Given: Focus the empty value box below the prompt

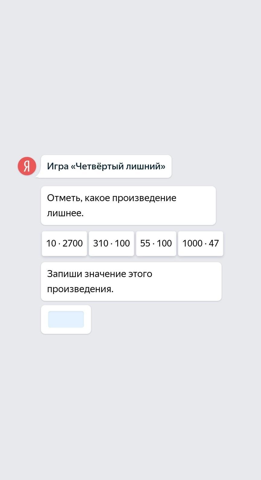Looking at the screenshot, I should coord(66,319).
